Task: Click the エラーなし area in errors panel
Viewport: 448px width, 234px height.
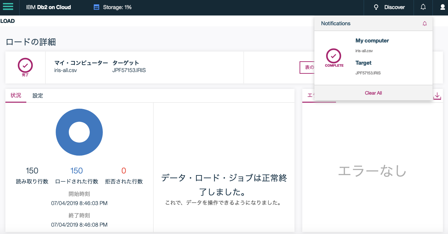Action: click(372, 171)
